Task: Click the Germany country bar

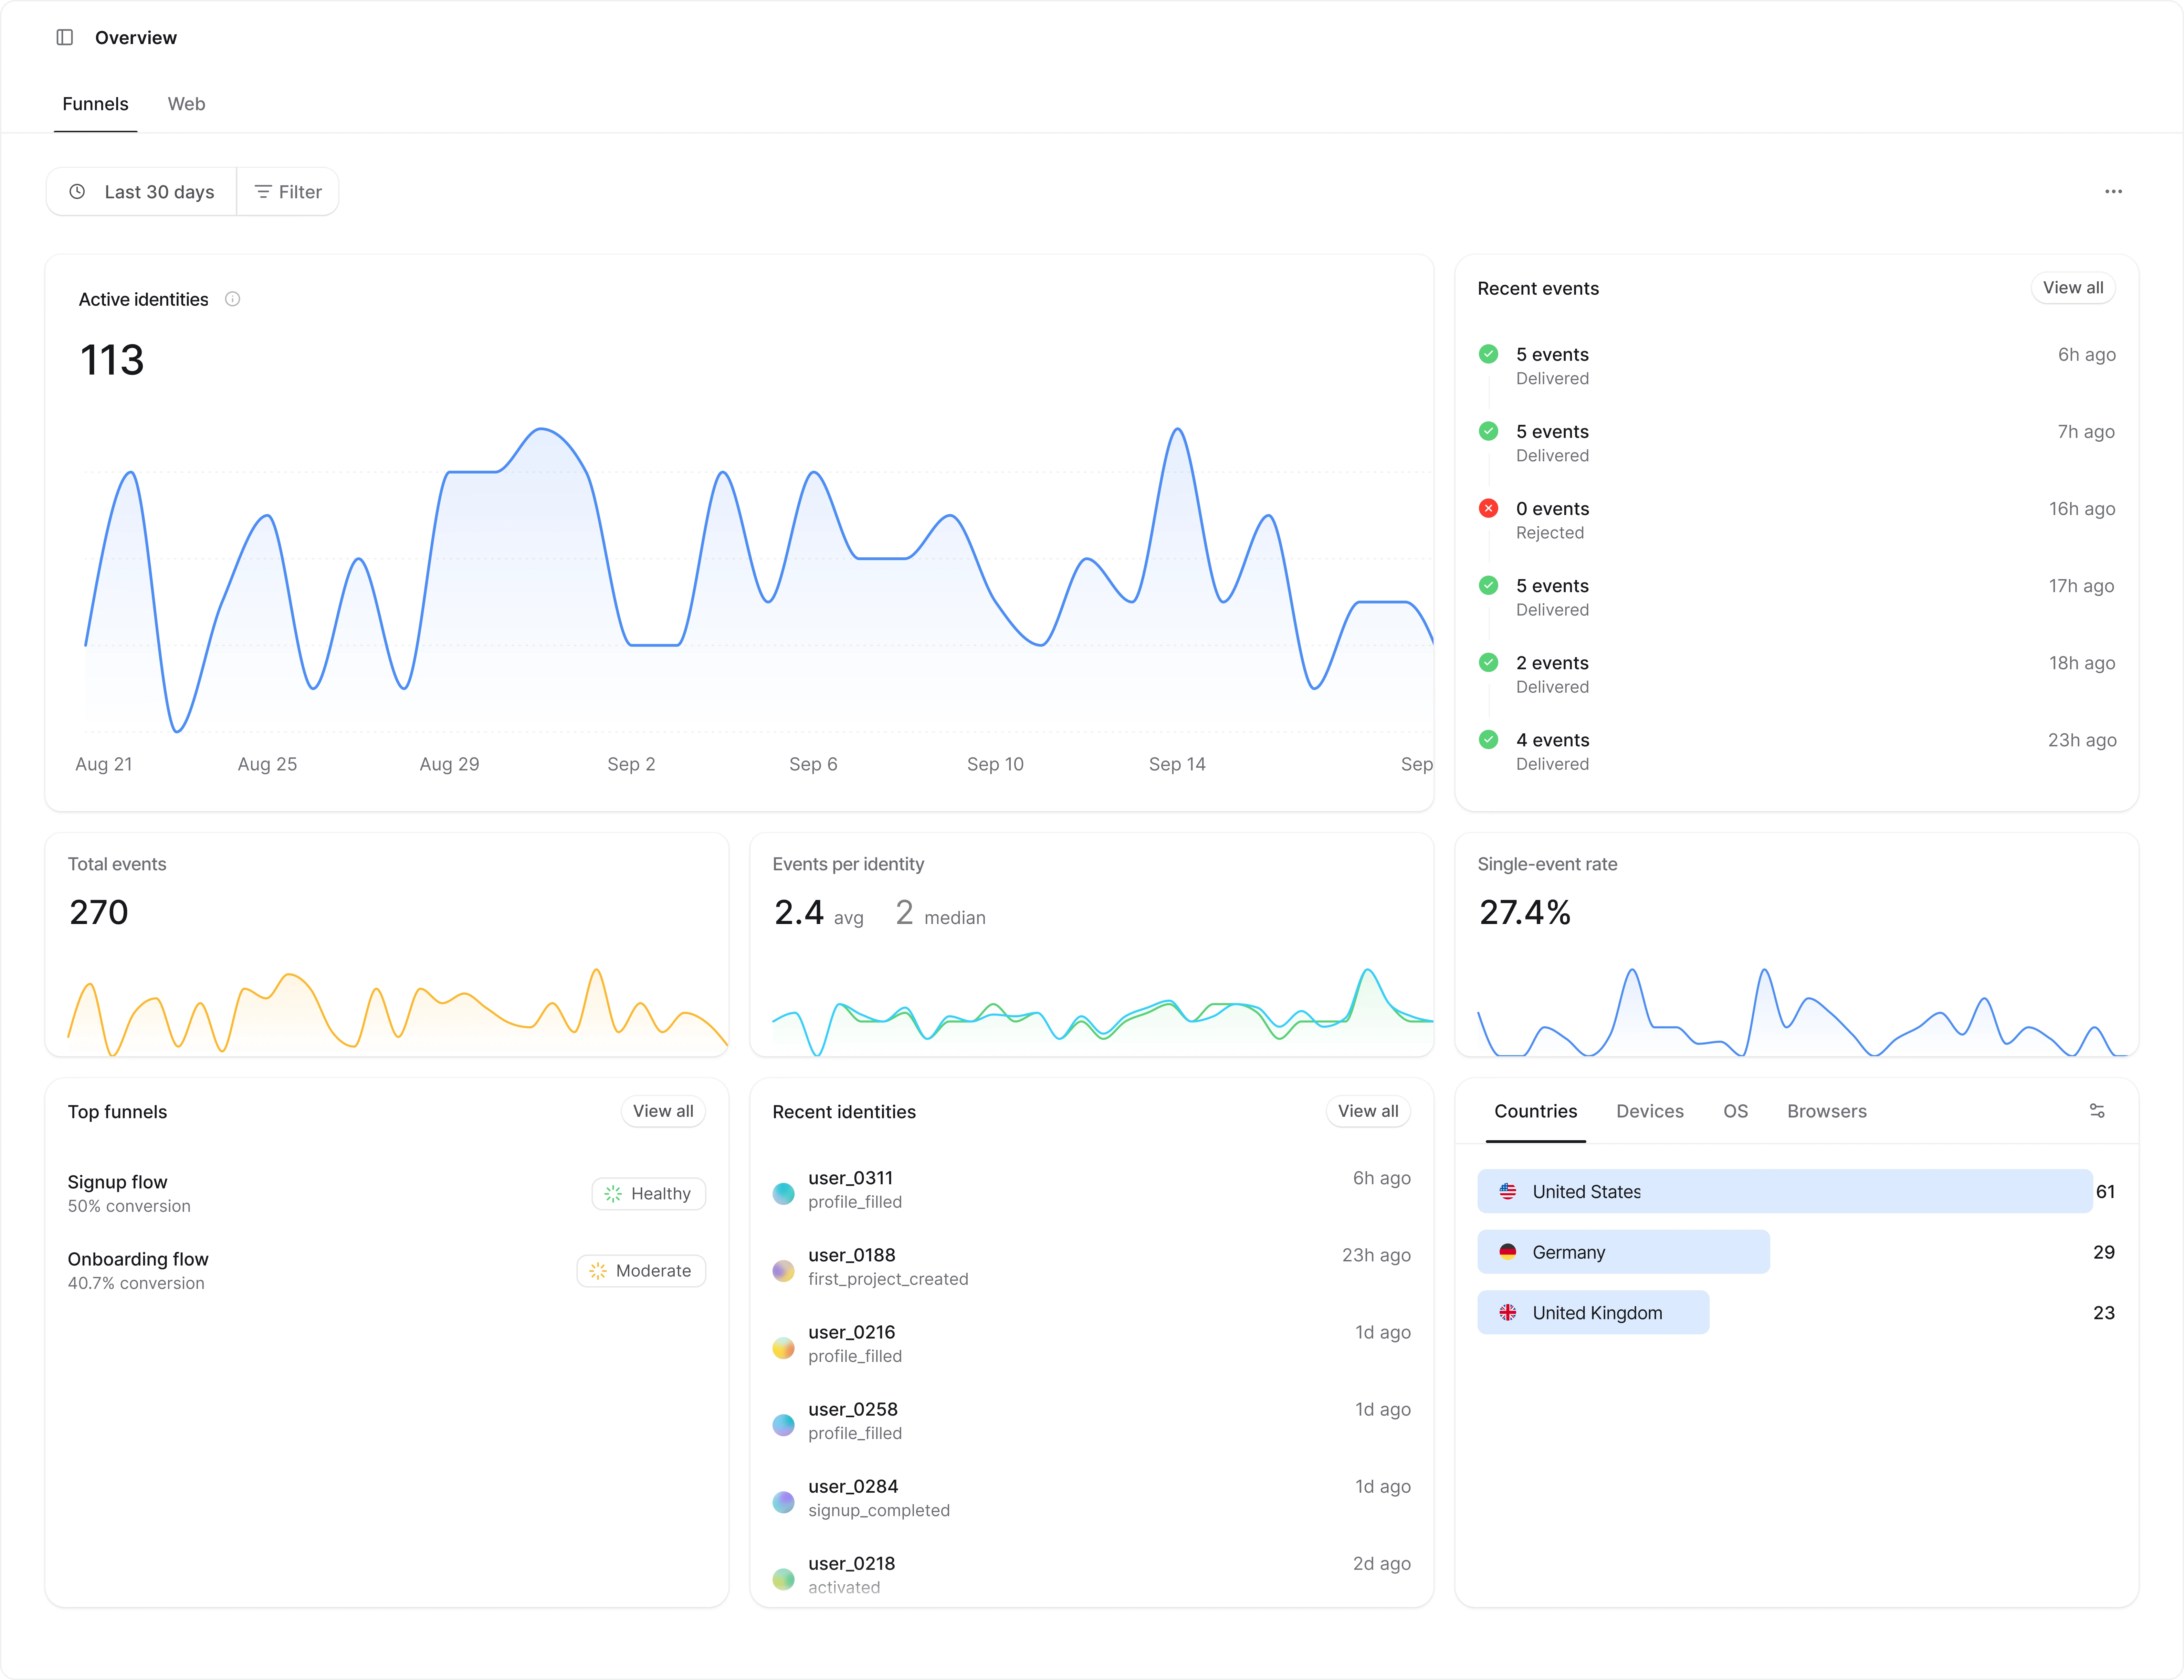Action: 1623,1252
